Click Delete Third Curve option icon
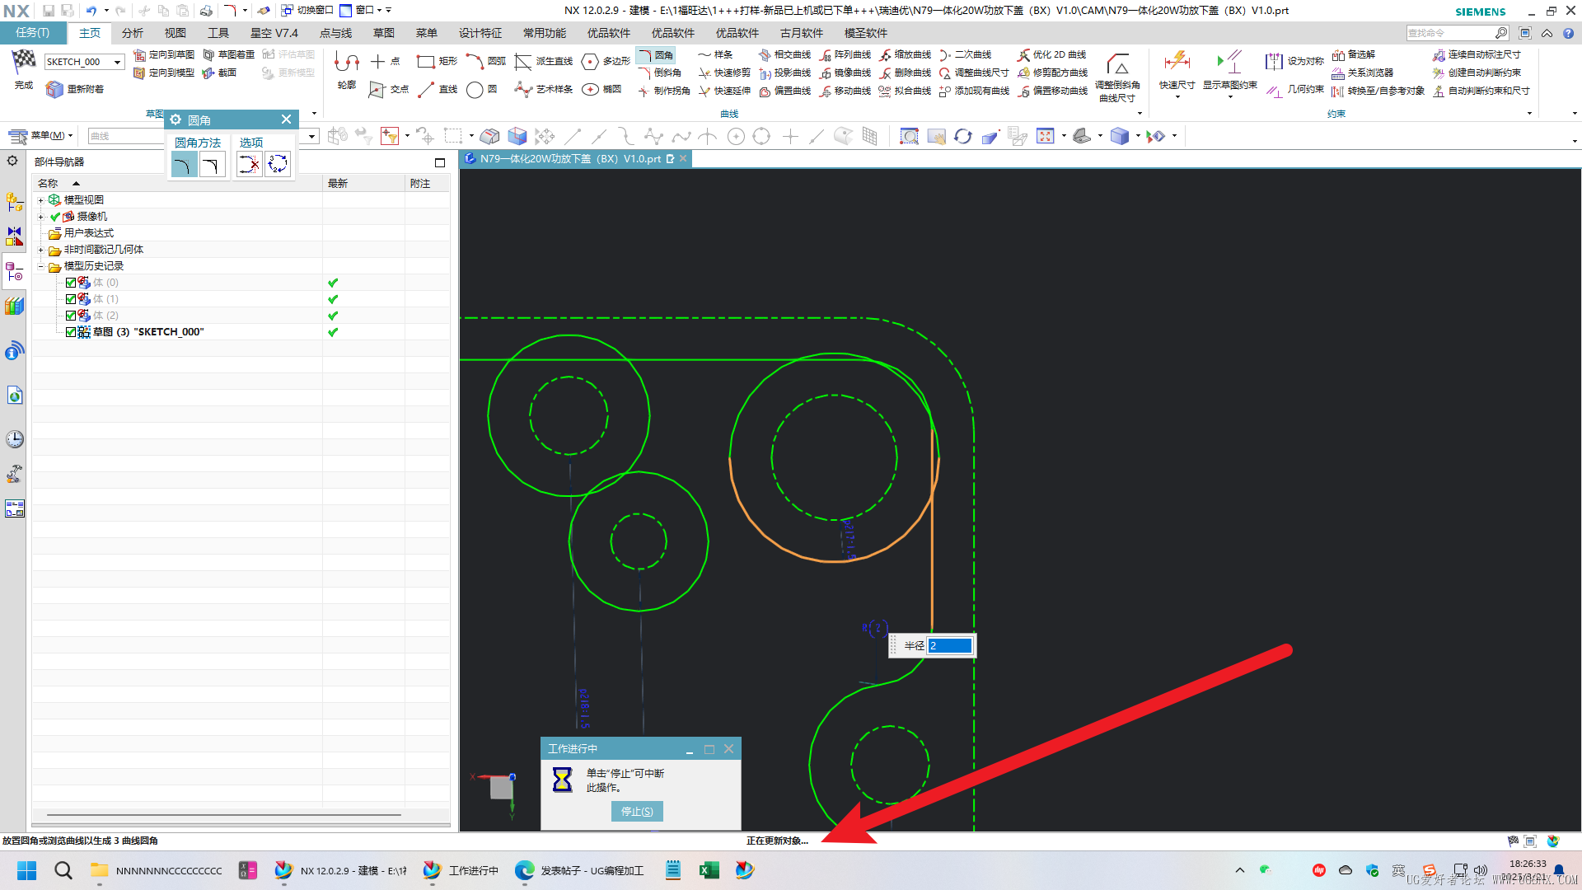Screen dimensions: 1582x890 coord(249,164)
